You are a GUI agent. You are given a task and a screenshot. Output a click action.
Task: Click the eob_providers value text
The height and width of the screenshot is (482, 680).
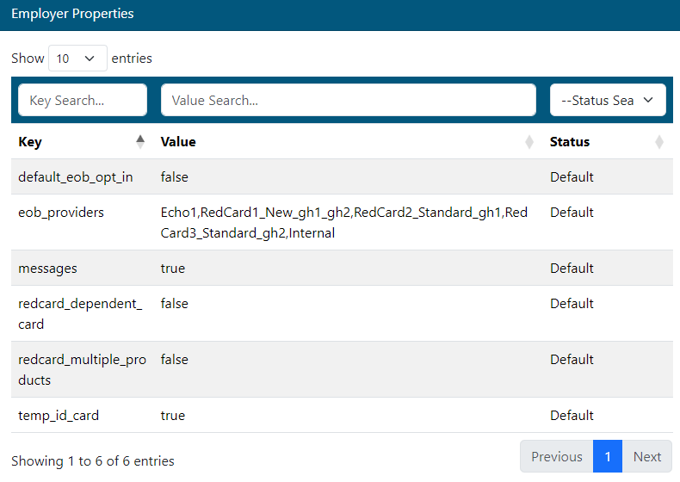(344, 222)
